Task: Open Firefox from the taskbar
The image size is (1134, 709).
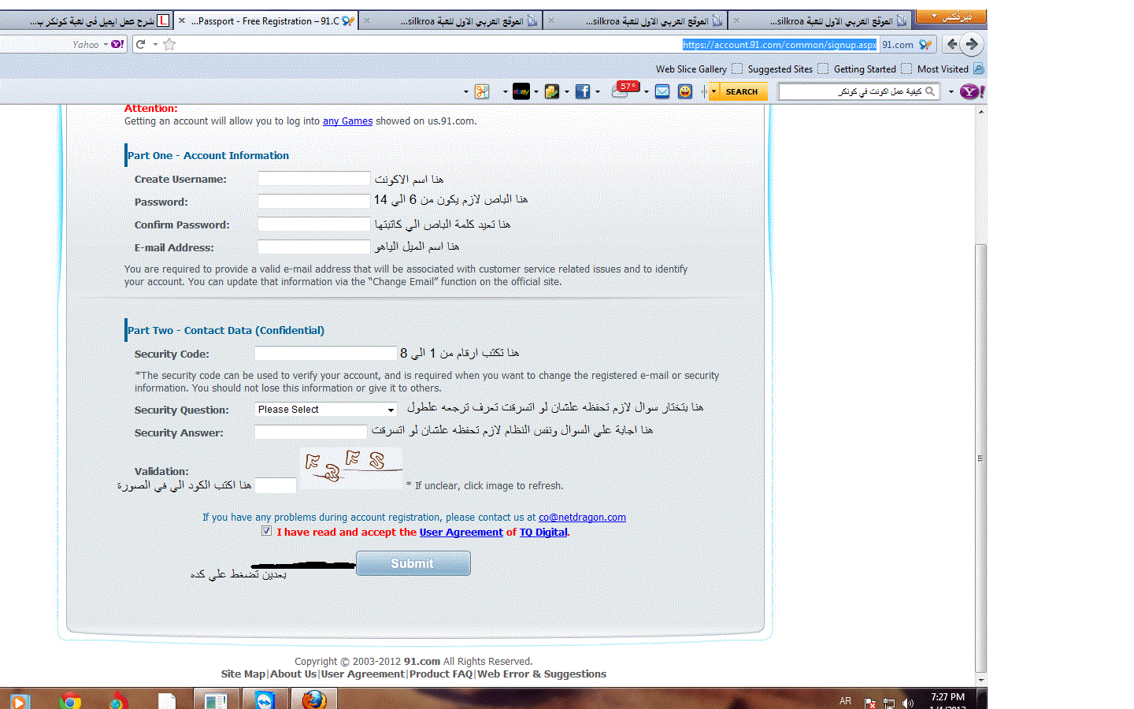Action: tap(314, 700)
